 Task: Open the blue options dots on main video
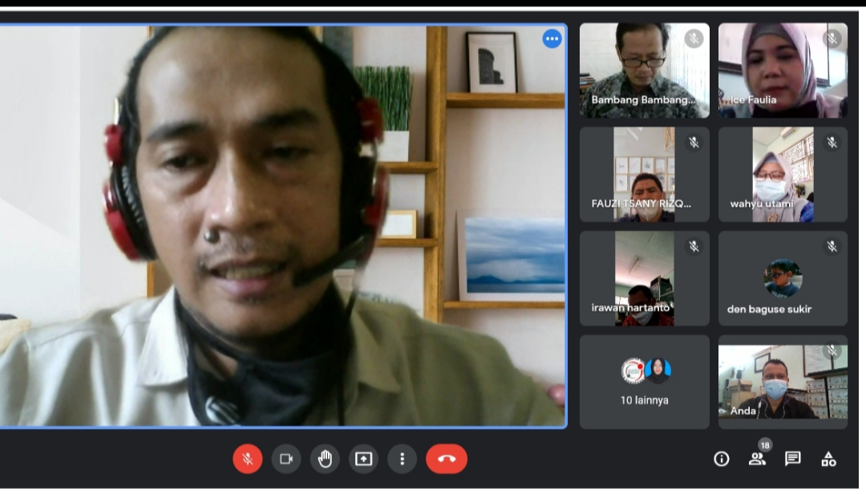(552, 38)
